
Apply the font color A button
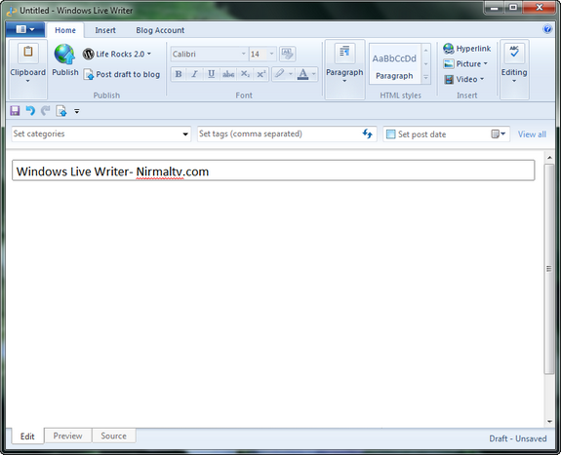tap(302, 74)
